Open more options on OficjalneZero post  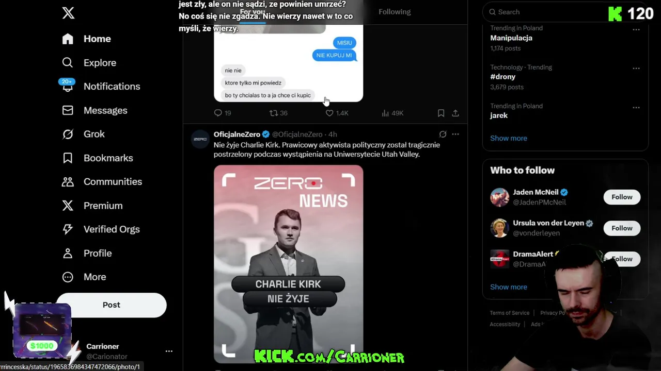pos(455,134)
